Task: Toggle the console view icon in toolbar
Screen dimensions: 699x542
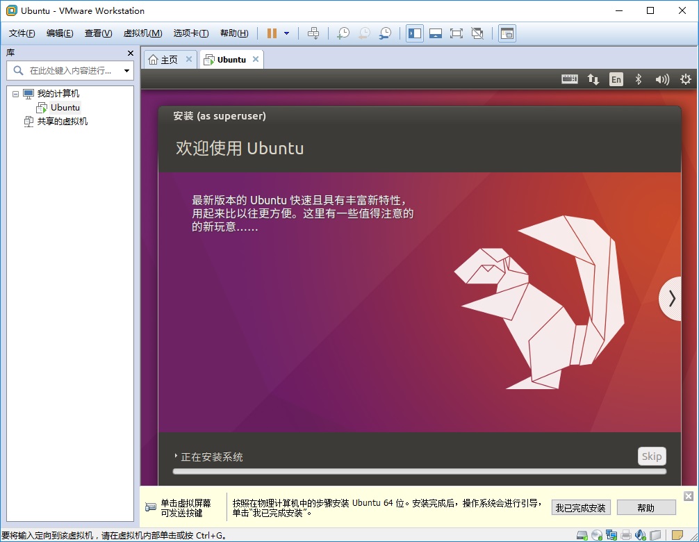Action: pos(507,33)
